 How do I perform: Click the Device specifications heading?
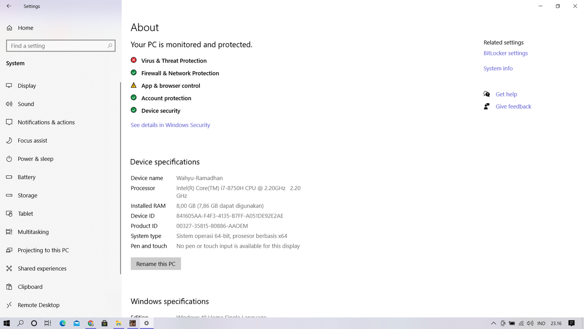point(165,162)
